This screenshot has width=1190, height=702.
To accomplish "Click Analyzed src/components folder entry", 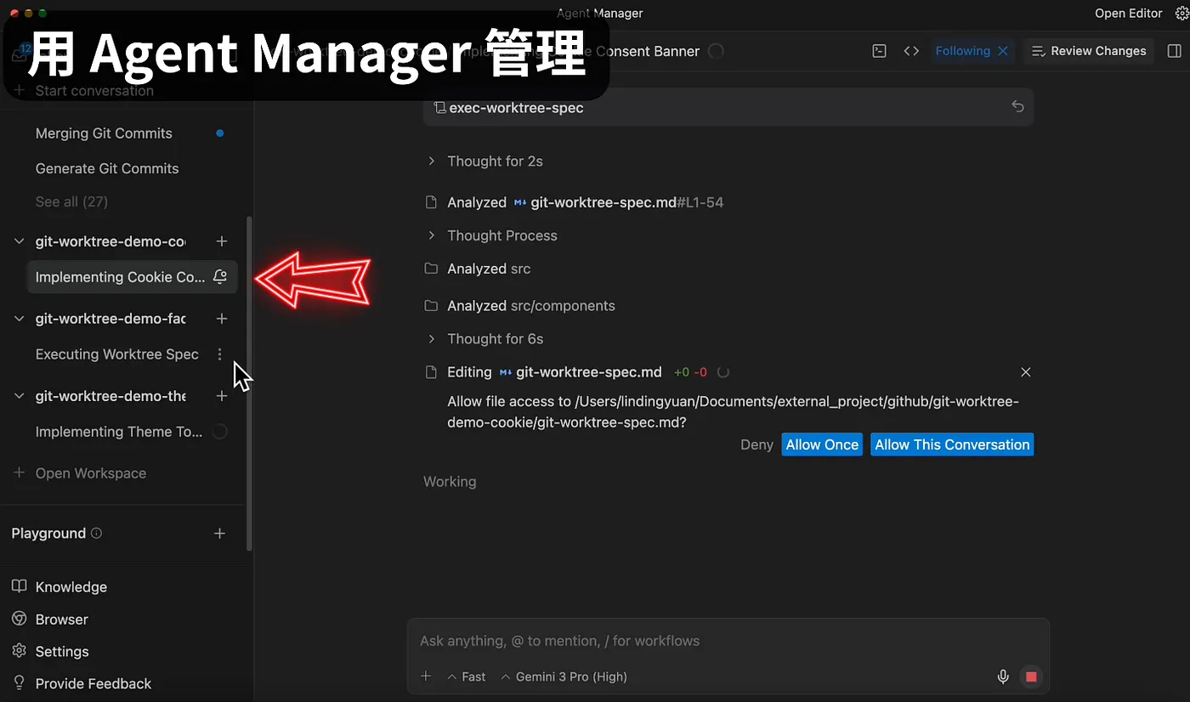I will pyautogui.click(x=519, y=306).
